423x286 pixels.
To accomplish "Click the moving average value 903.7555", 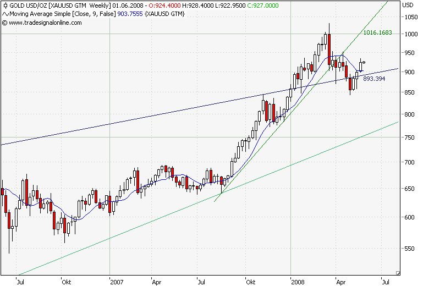I will coord(130,14).
